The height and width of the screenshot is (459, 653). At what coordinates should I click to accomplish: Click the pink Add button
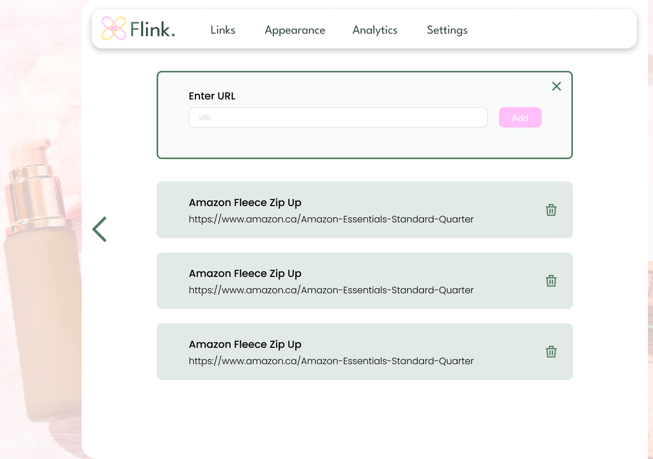point(520,117)
